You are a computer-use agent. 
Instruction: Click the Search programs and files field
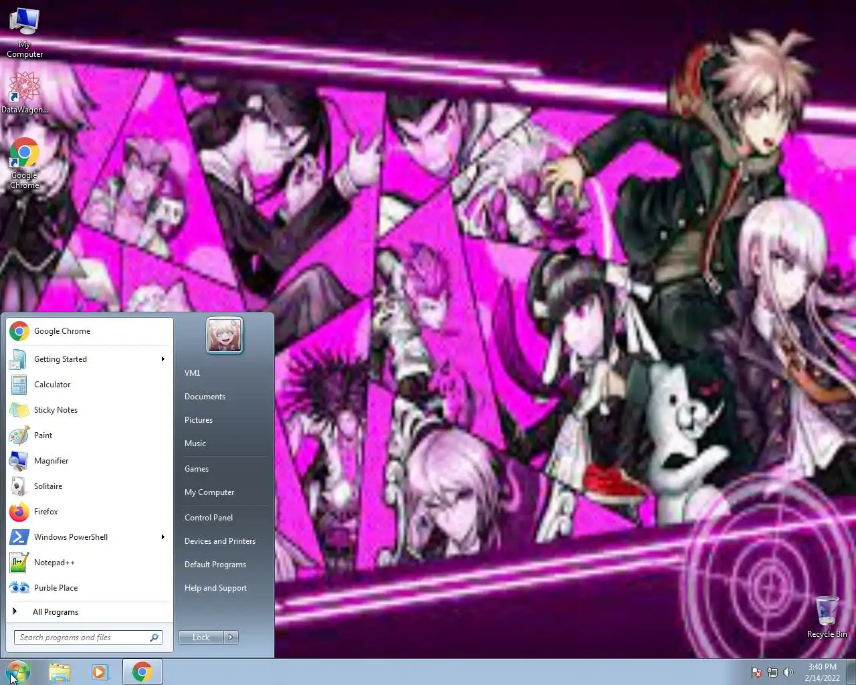88,638
